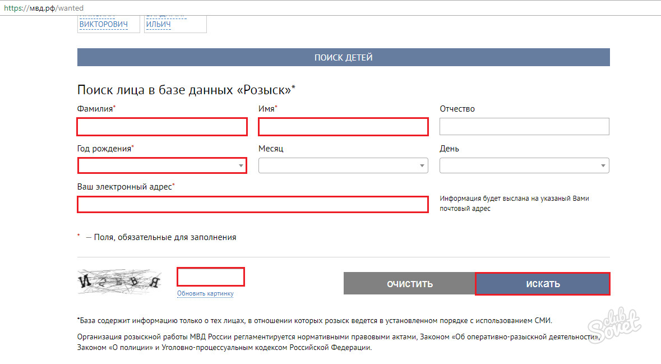
Task: Focus the captcha code entry box
Action: 211,277
